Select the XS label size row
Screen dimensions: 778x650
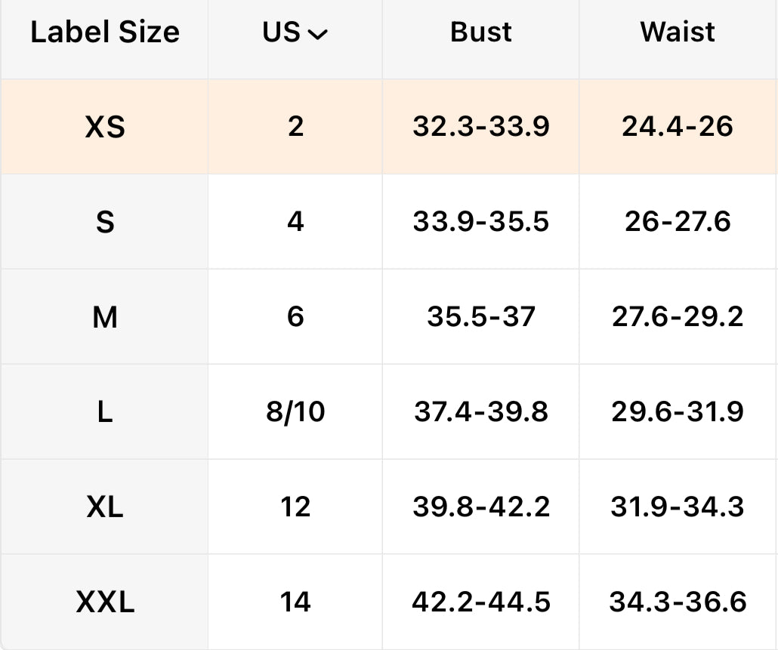point(105,127)
